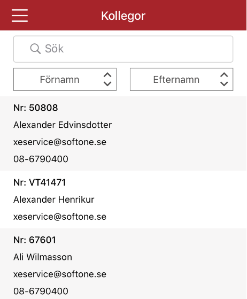Open the Förnamn sort dropdown

coord(65,79)
